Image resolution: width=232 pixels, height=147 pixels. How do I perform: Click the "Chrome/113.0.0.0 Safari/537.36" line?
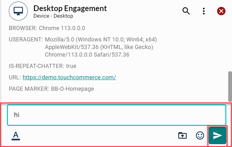coord(87,55)
